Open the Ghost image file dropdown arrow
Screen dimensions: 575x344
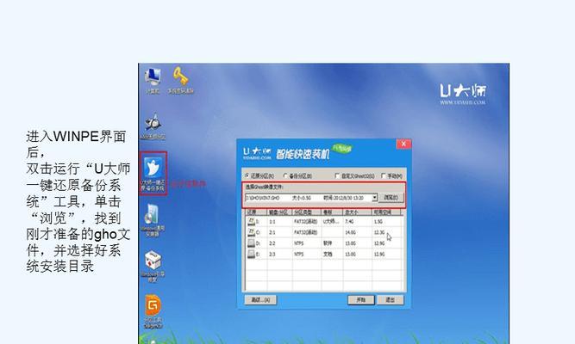375,198
